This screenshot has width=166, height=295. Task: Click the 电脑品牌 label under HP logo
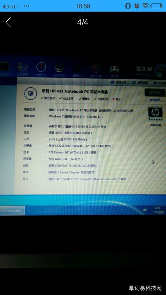(x=156, y=125)
